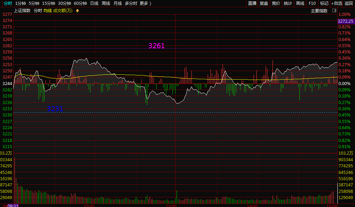Add to watchlist with +自选
This screenshot has width=355, height=207.
(x=337, y=3)
